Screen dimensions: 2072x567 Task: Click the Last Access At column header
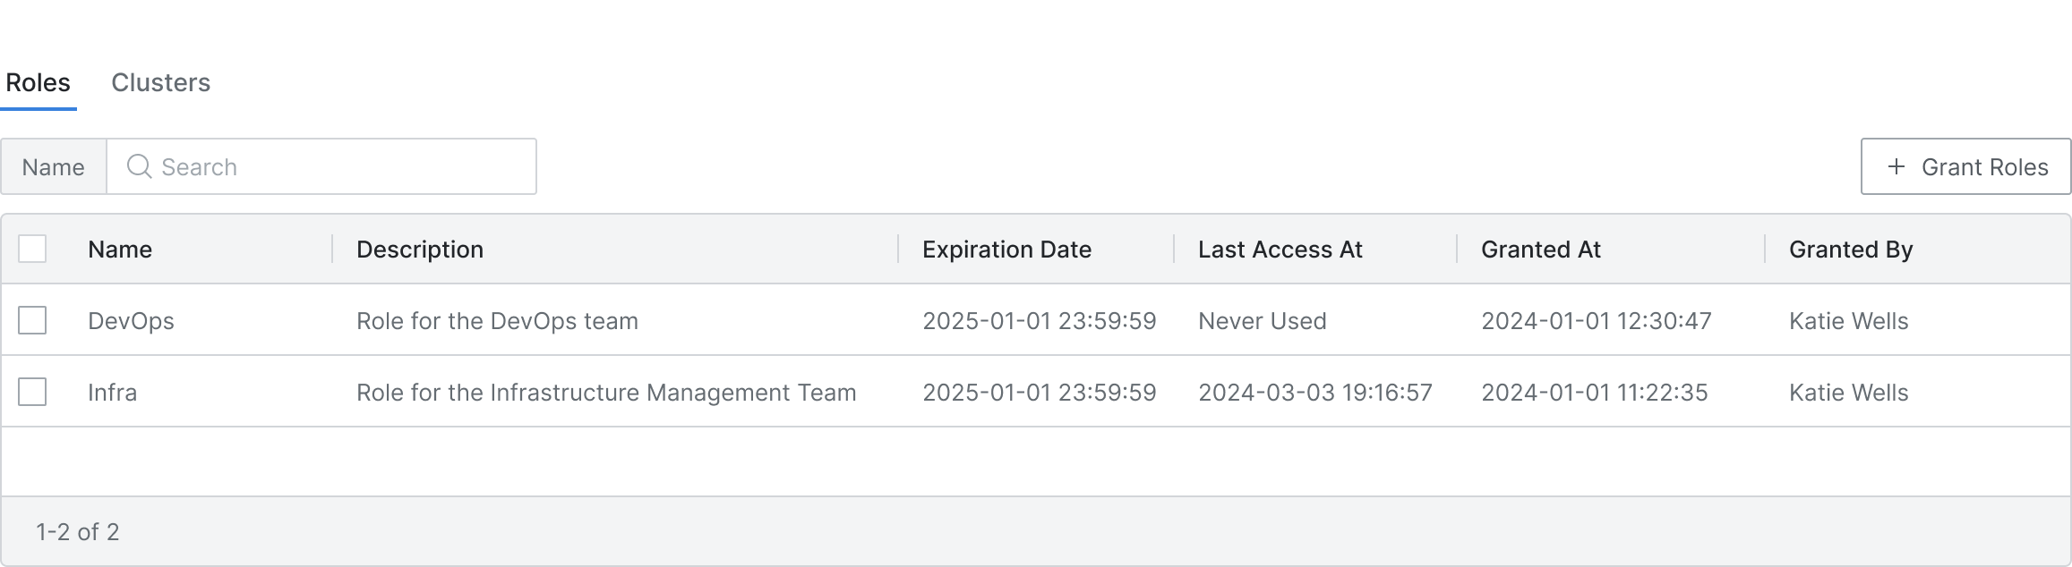pos(1280,250)
